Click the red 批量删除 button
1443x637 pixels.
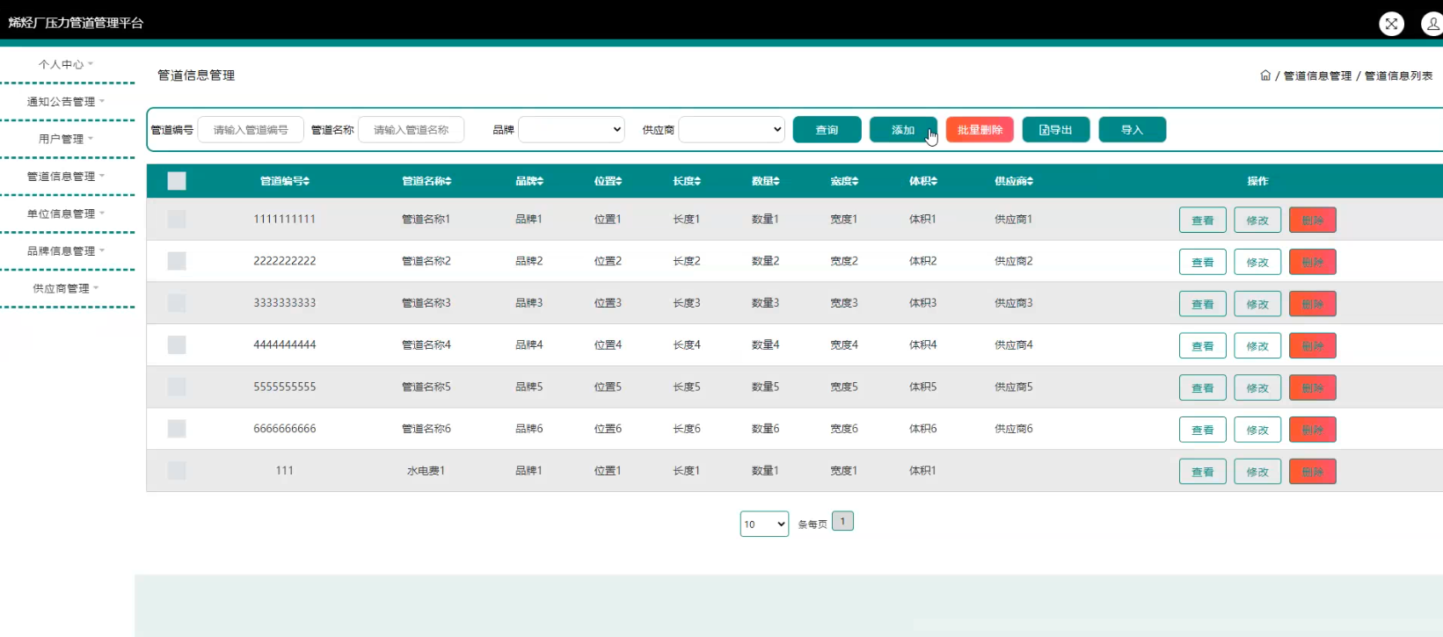click(980, 130)
